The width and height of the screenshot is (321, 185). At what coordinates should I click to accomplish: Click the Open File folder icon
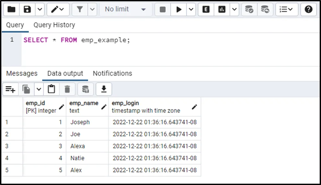click(11, 9)
